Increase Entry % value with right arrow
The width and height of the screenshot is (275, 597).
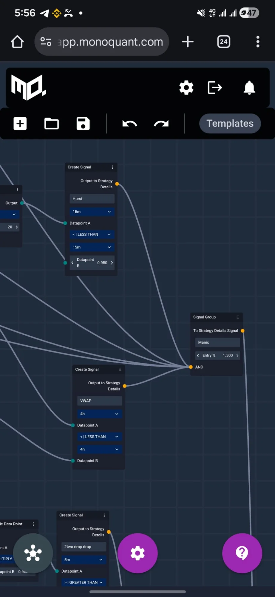(x=237, y=356)
